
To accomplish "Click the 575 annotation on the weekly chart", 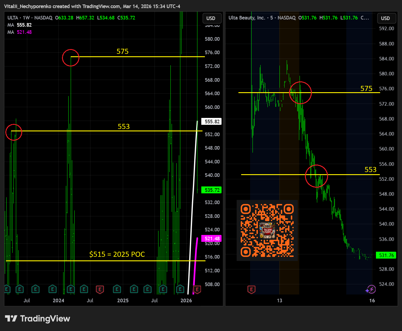I will (123, 51).
